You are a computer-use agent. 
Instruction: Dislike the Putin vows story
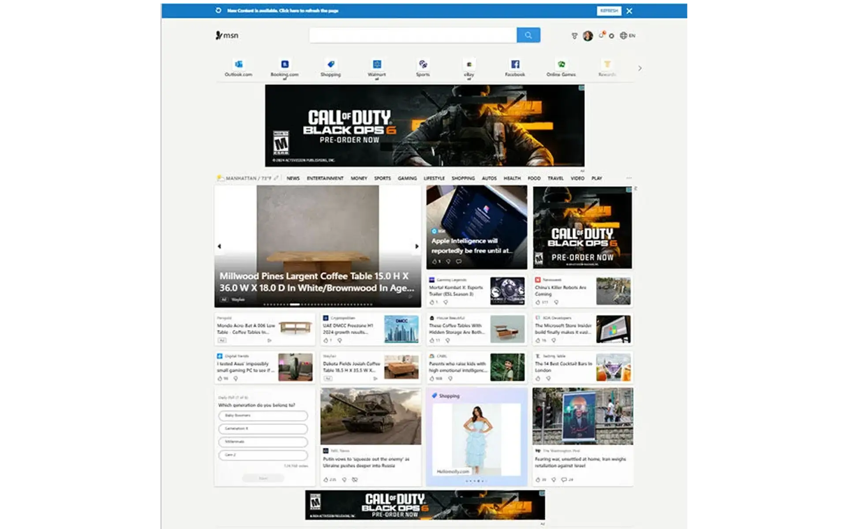pos(345,480)
